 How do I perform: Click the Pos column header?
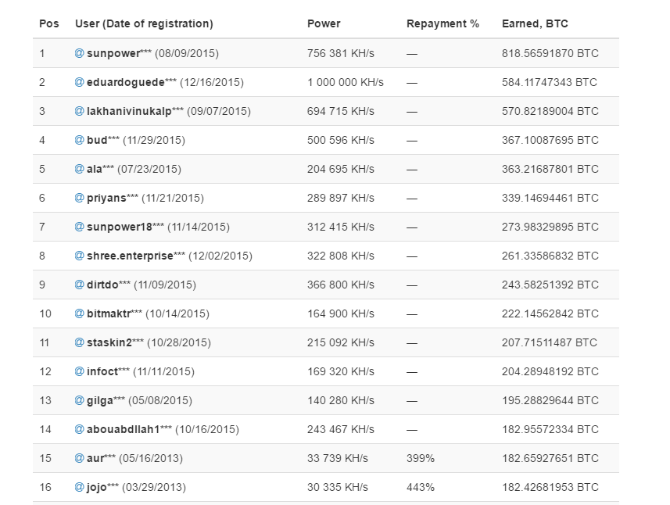coord(48,23)
